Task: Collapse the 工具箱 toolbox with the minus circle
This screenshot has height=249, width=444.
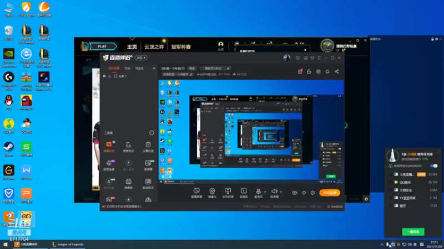Action: pos(152,133)
